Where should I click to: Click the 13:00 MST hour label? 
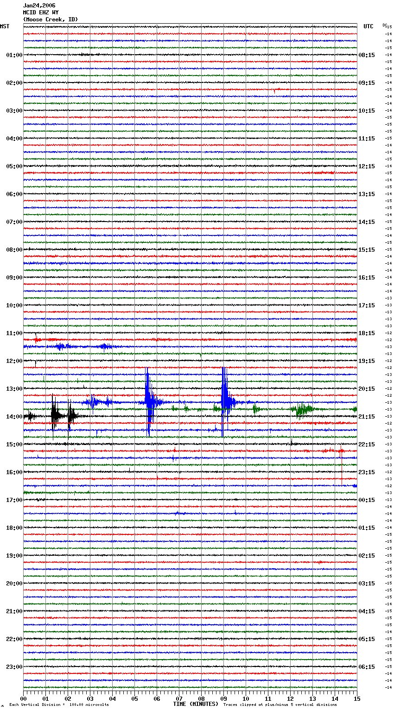(14, 389)
